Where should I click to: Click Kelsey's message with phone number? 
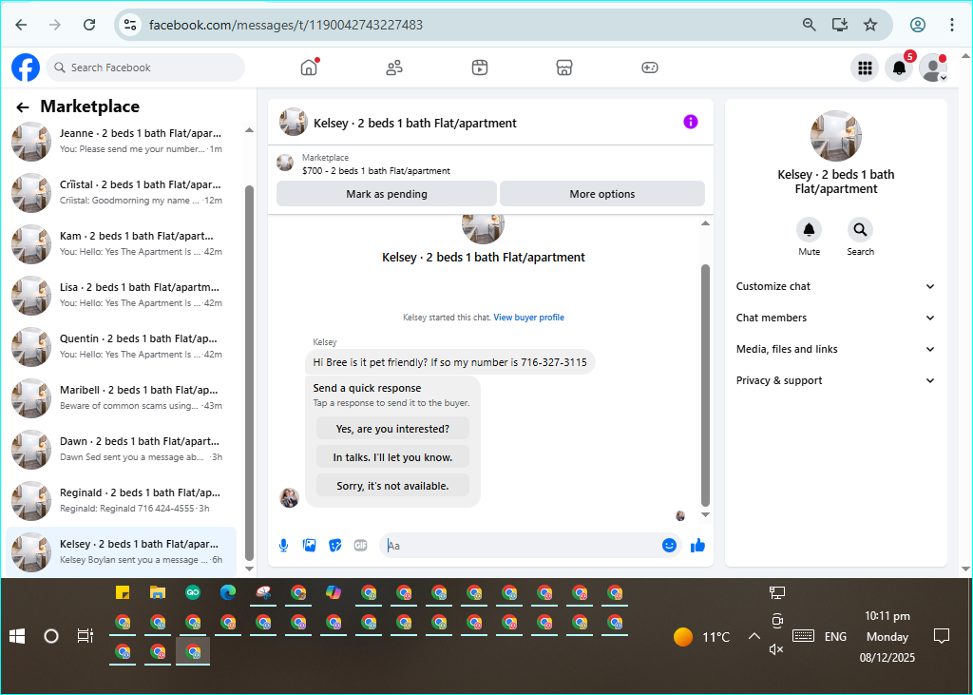[449, 362]
